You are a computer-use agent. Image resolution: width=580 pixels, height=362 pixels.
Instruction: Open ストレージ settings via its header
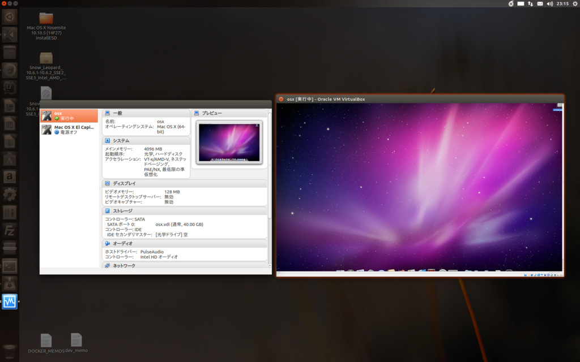(122, 211)
